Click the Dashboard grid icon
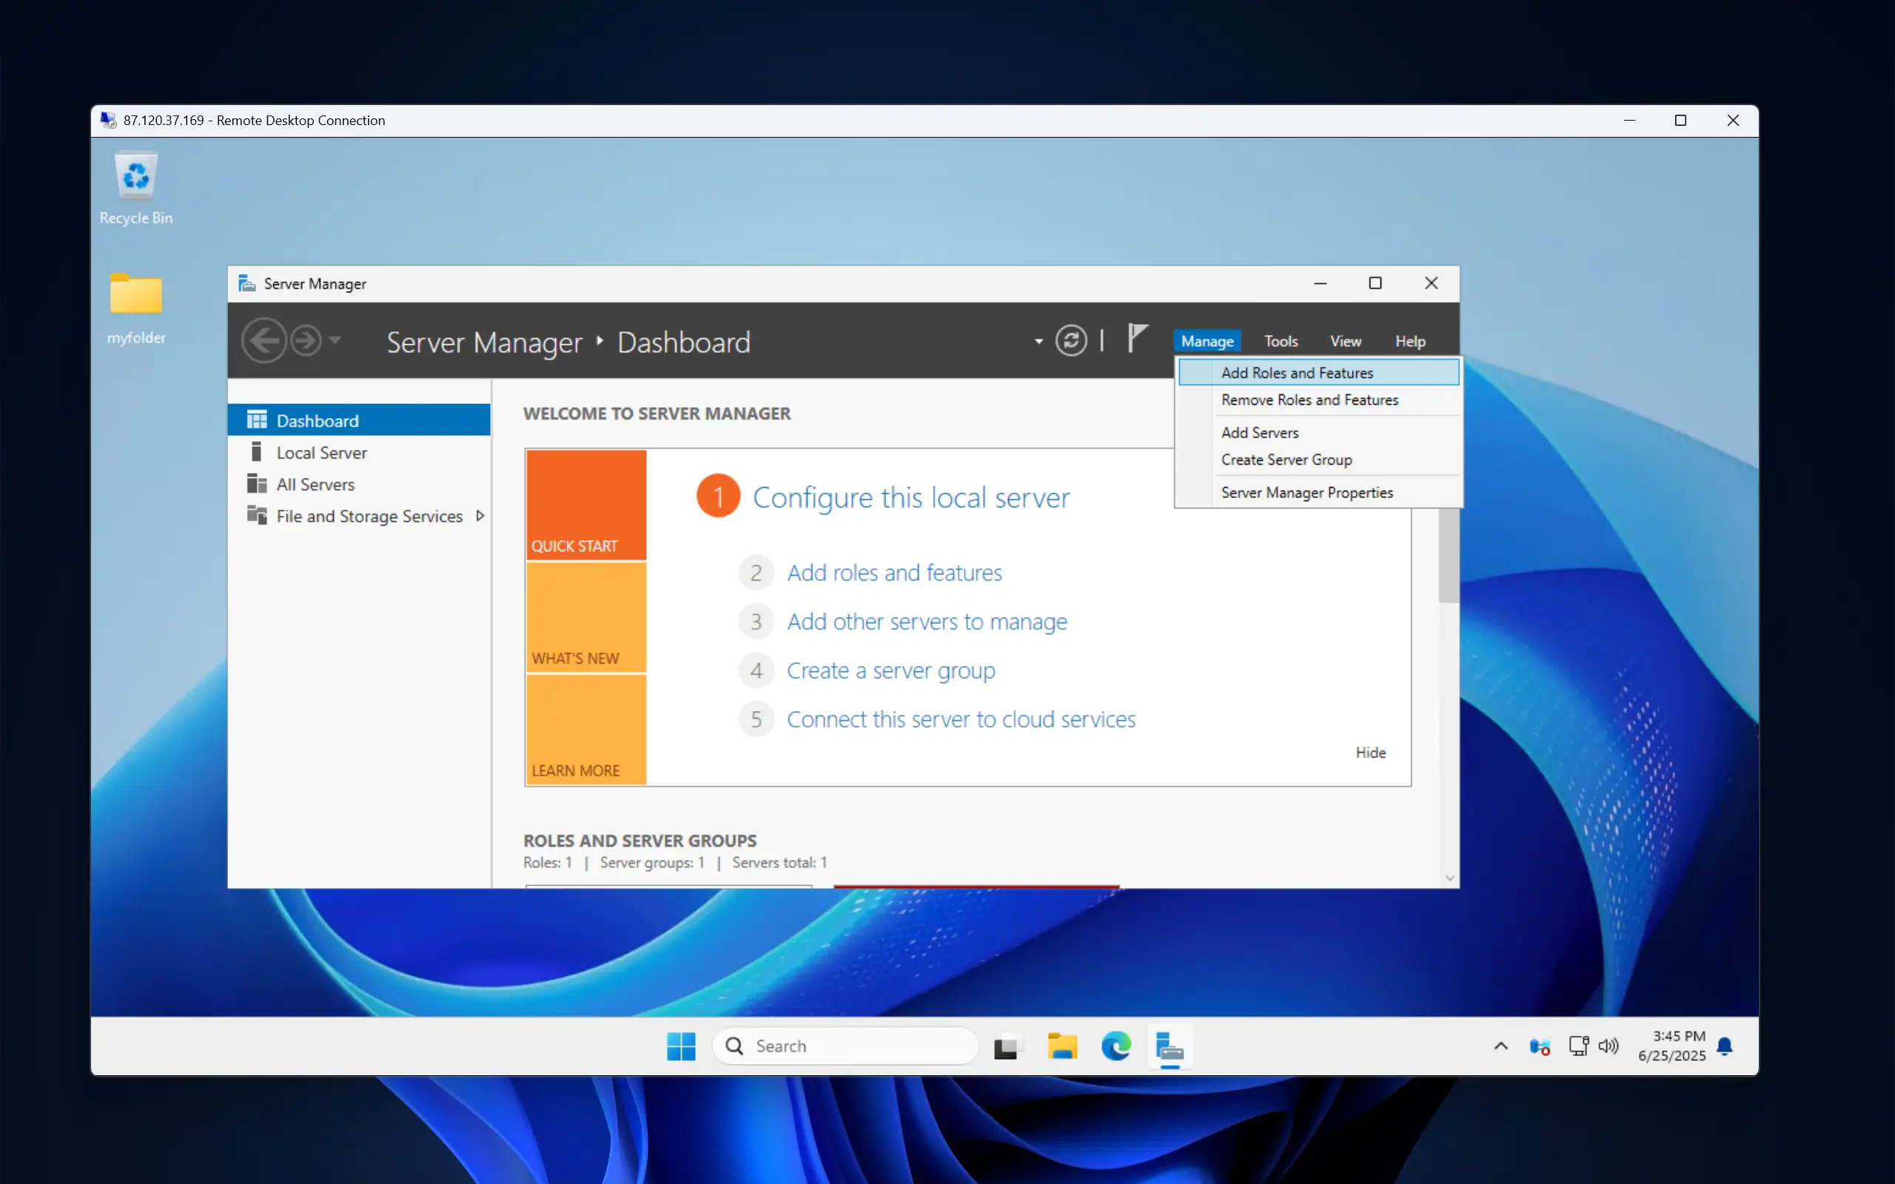The width and height of the screenshot is (1895, 1184). point(257,420)
